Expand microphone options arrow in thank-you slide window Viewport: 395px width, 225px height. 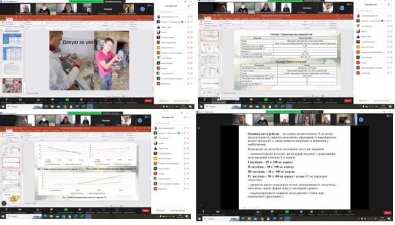(11, 100)
